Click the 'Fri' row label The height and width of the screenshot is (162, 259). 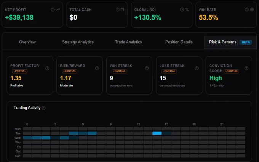[x=19, y=147]
